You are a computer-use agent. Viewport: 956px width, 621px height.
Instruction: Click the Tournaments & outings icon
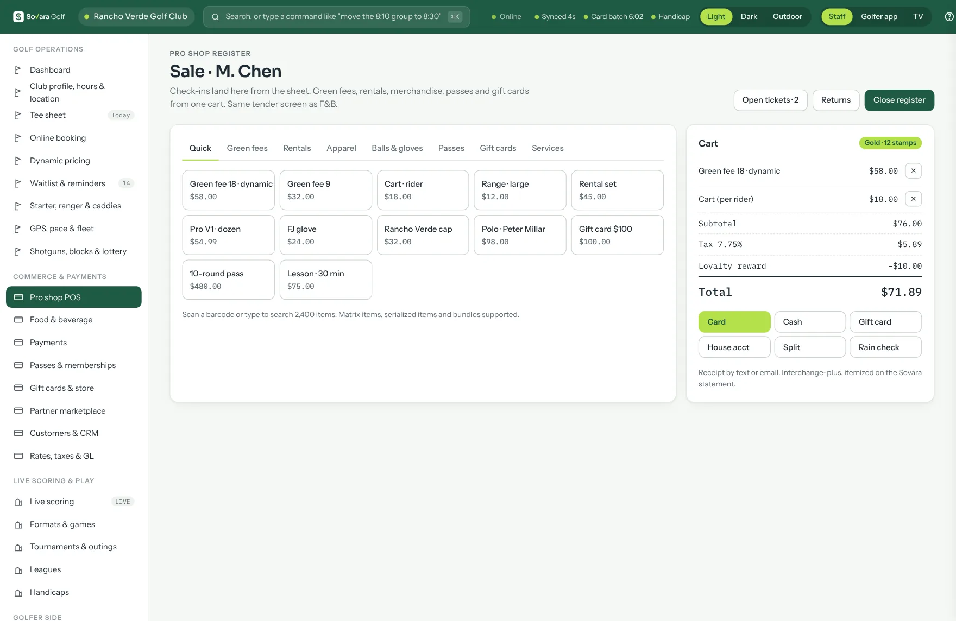click(x=18, y=547)
